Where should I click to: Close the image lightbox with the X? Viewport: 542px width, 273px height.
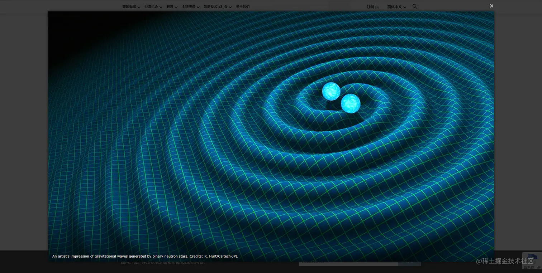[x=491, y=6]
